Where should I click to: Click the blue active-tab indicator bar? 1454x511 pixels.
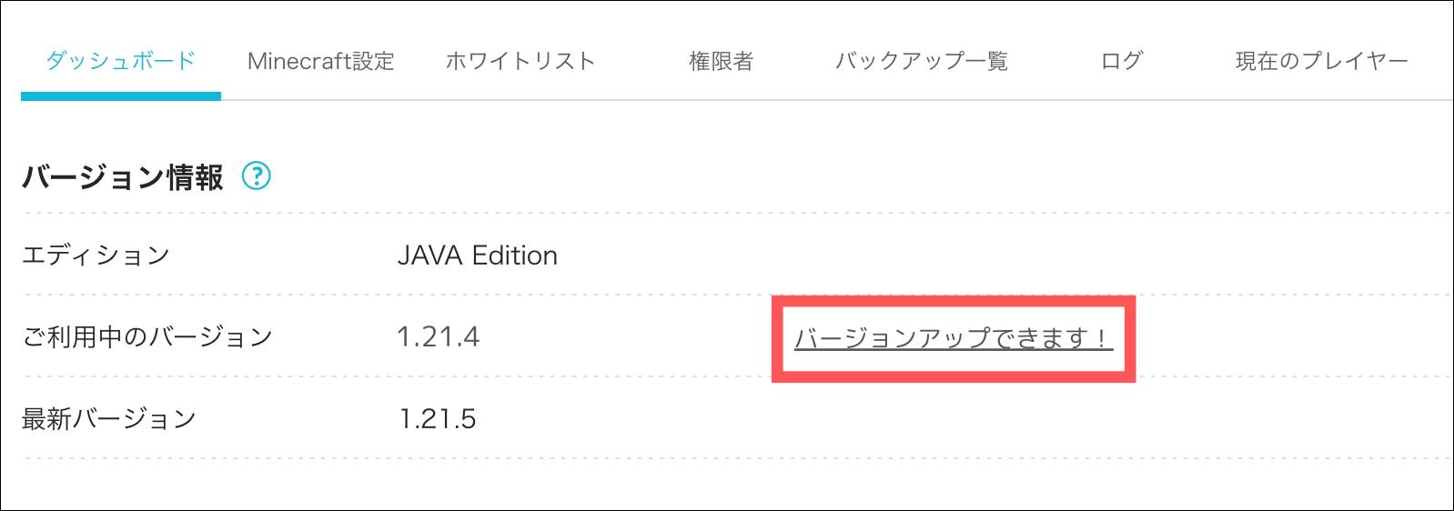pos(121,96)
